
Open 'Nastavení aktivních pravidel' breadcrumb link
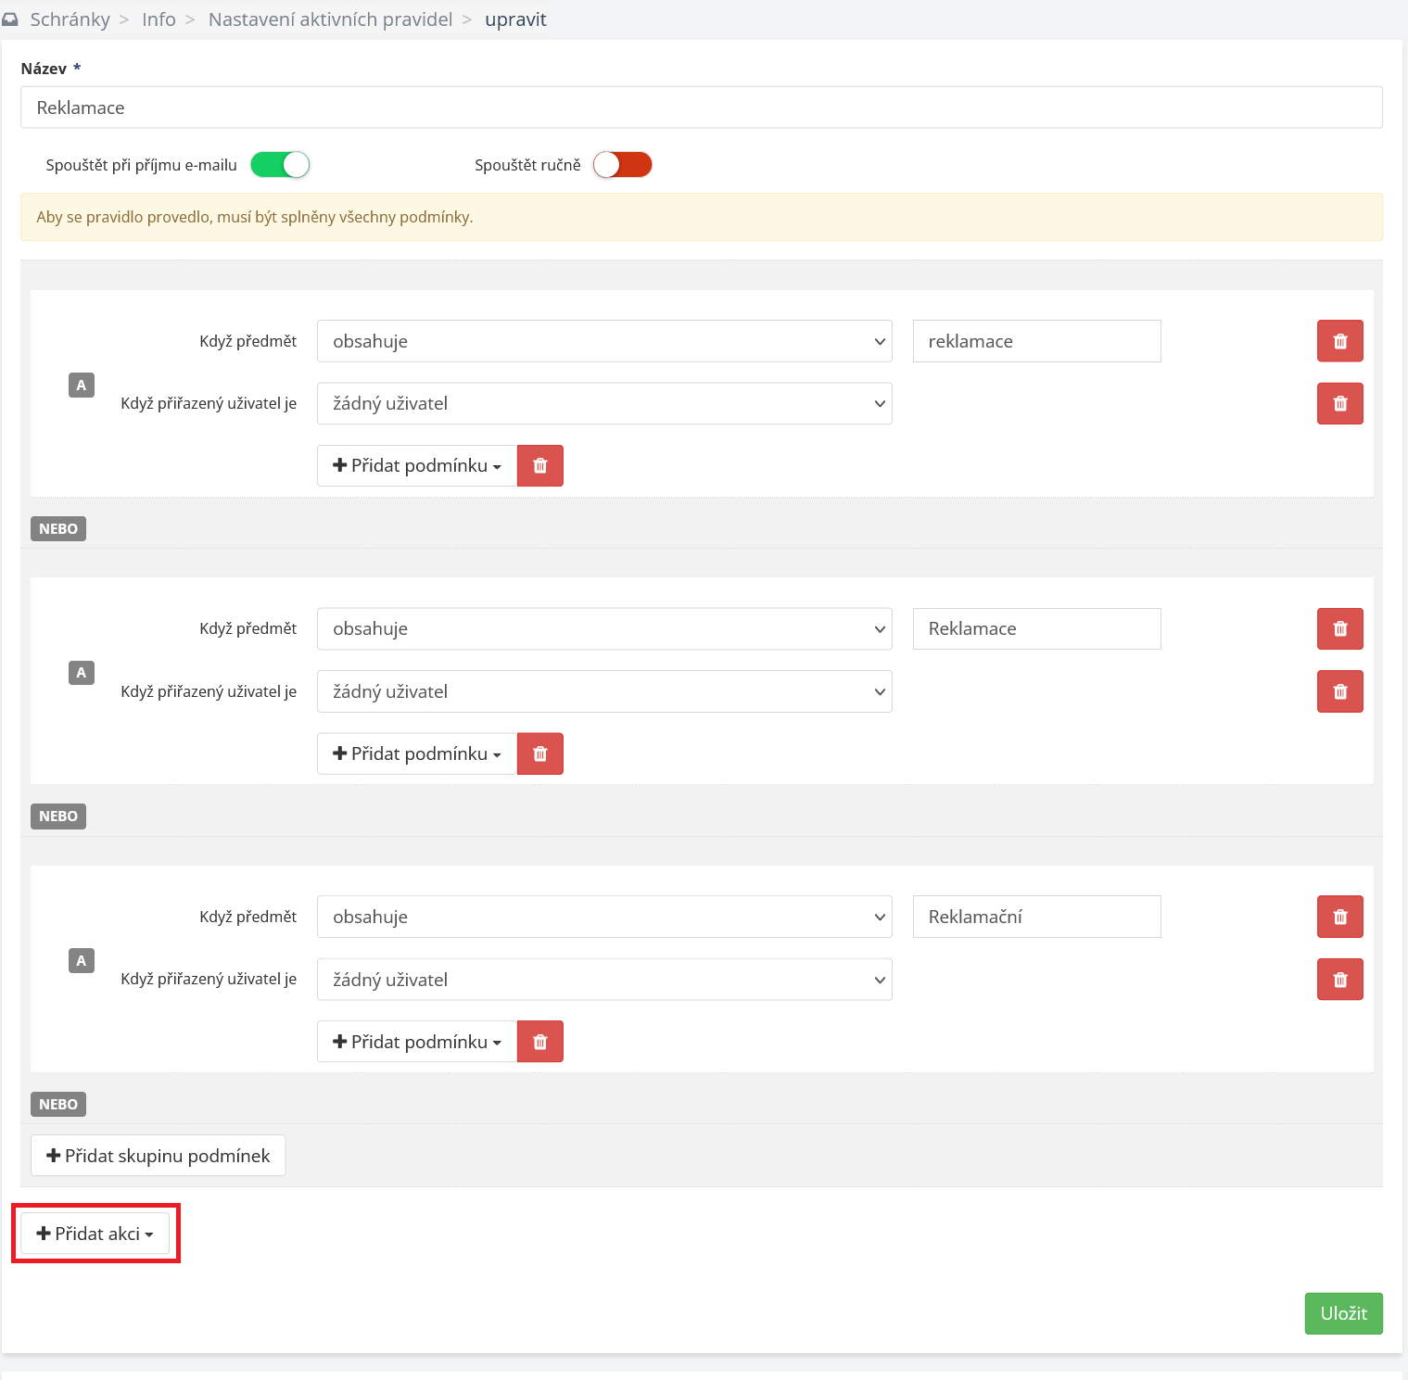(330, 19)
